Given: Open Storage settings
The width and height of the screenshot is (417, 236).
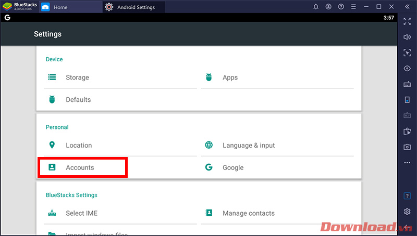Looking at the screenshot, I should (x=77, y=77).
